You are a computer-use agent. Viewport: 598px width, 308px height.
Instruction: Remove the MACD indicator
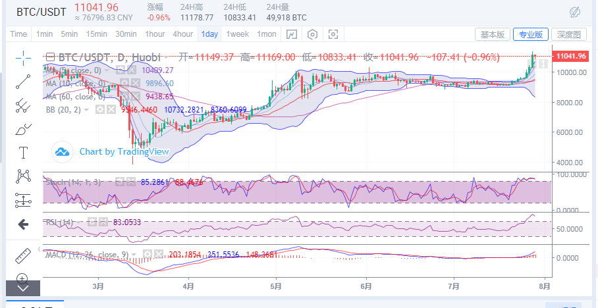click(x=158, y=254)
